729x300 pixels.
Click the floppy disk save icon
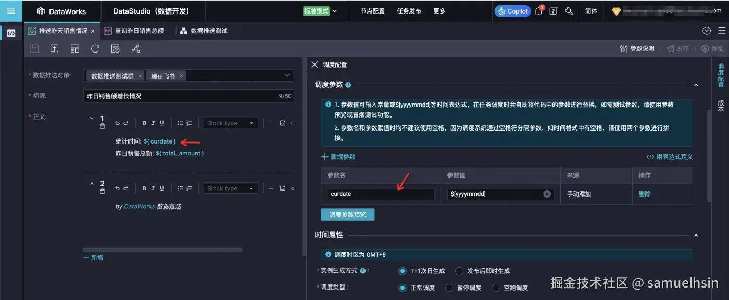tap(34, 48)
